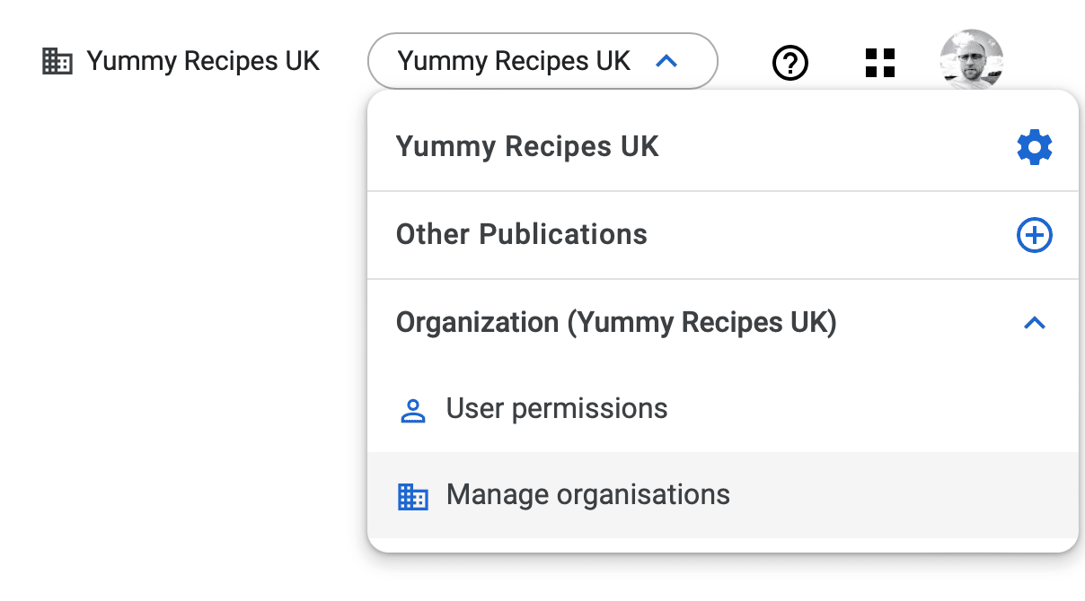Image resolution: width=1085 pixels, height=601 pixels.
Task: Close the Yummy Recipes UK publication dropdown pill
Action: coord(542,61)
